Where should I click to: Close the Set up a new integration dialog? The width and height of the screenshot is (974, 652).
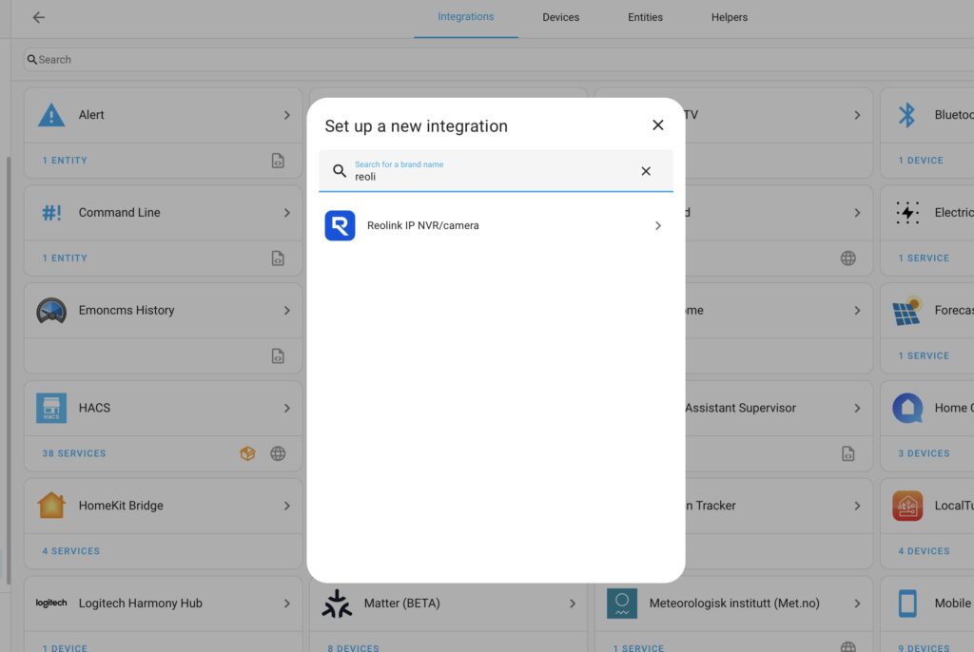(x=658, y=125)
